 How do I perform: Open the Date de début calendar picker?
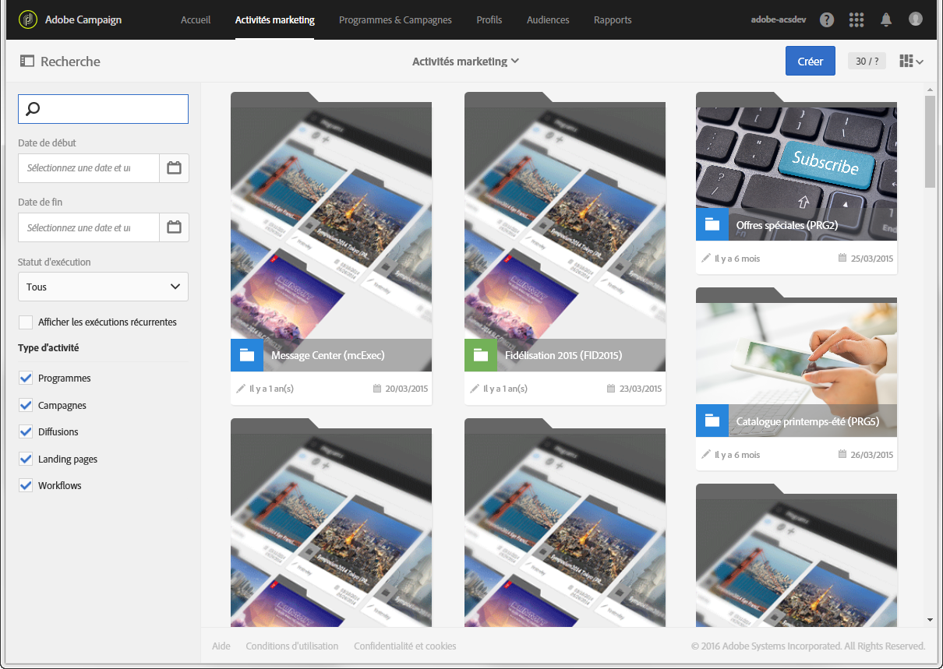click(x=174, y=168)
